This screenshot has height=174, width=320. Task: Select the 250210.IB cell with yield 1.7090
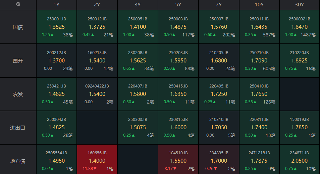(x=259, y=60)
